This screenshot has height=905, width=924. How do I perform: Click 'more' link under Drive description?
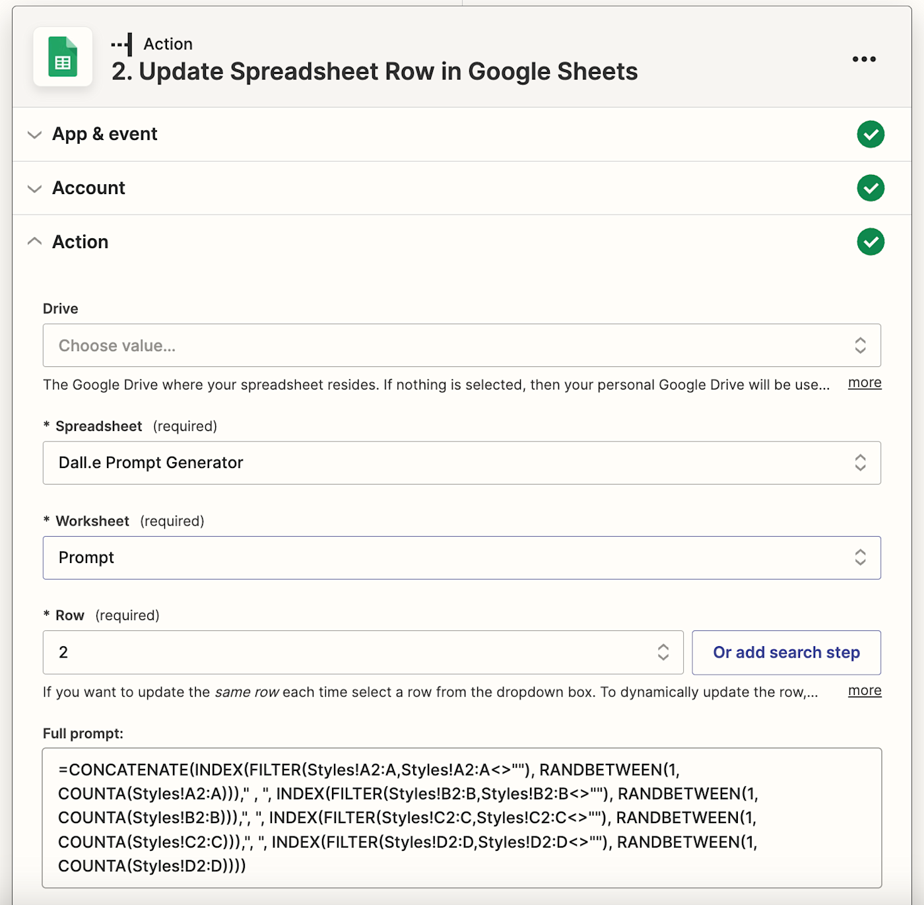(865, 383)
